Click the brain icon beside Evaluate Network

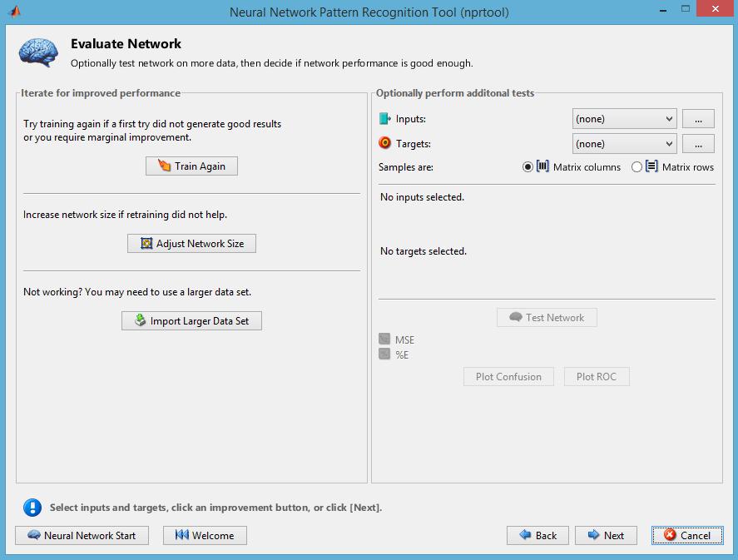(38, 52)
